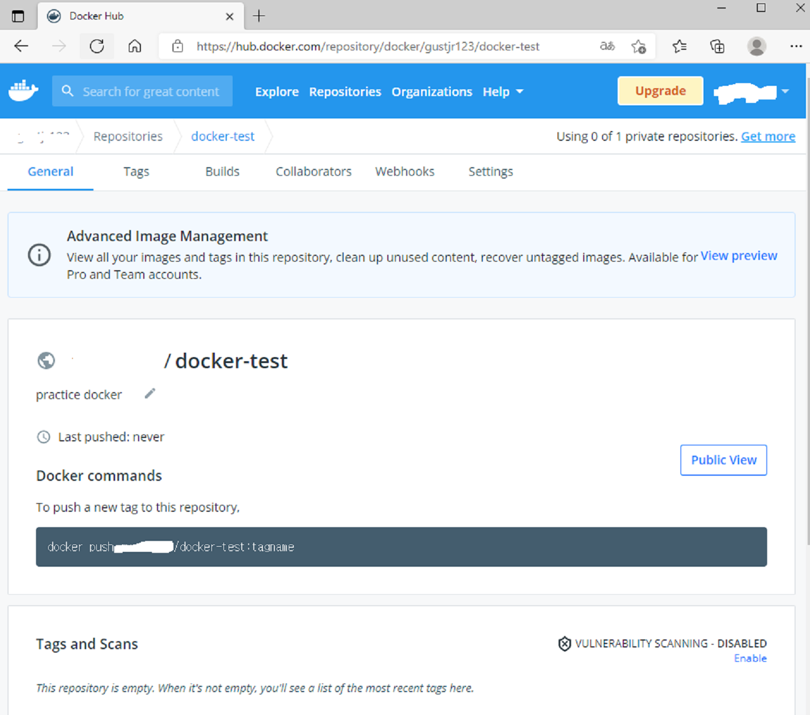This screenshot has height=715, width=810.
Task: Open a new browser tab
Action: (x=259, y=16)
